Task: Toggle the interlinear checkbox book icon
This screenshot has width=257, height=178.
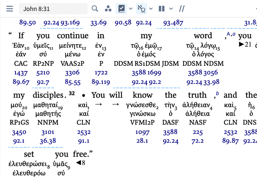Action: pyautogui.click(x=121, y=9)
